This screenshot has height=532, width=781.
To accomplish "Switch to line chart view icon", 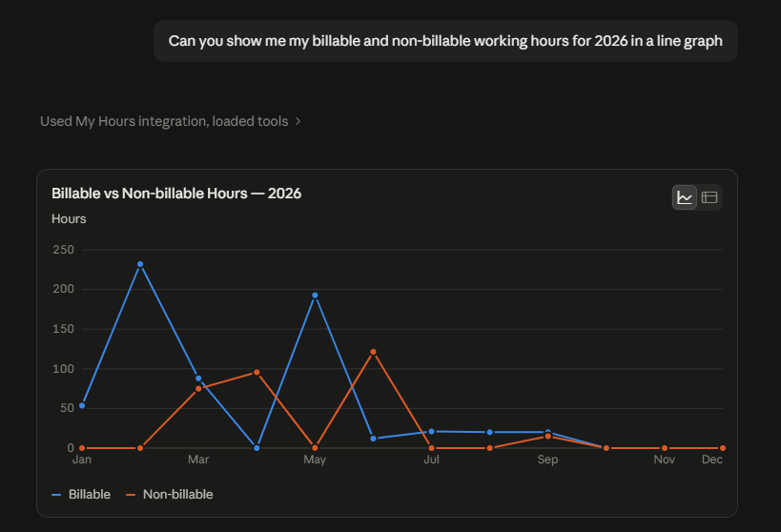I will (x=685, y=197).
